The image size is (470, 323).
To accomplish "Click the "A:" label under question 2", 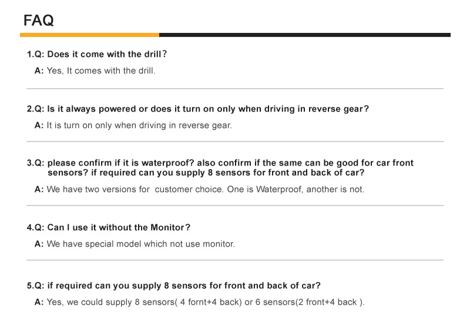I will (x=39, y=125).
